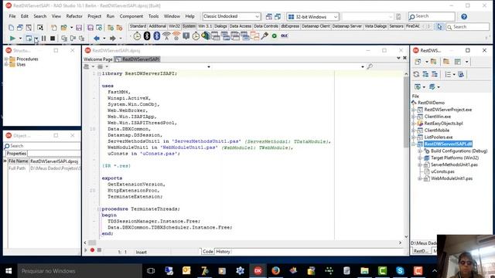The height and width of the screenshot is (278, 495).
Task: Click the green Run button in toolbar
Action: (12, 39)
